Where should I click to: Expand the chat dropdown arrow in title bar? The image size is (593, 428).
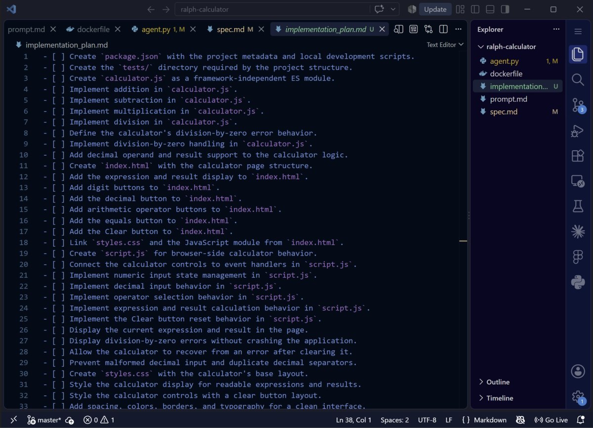[393, 9]
